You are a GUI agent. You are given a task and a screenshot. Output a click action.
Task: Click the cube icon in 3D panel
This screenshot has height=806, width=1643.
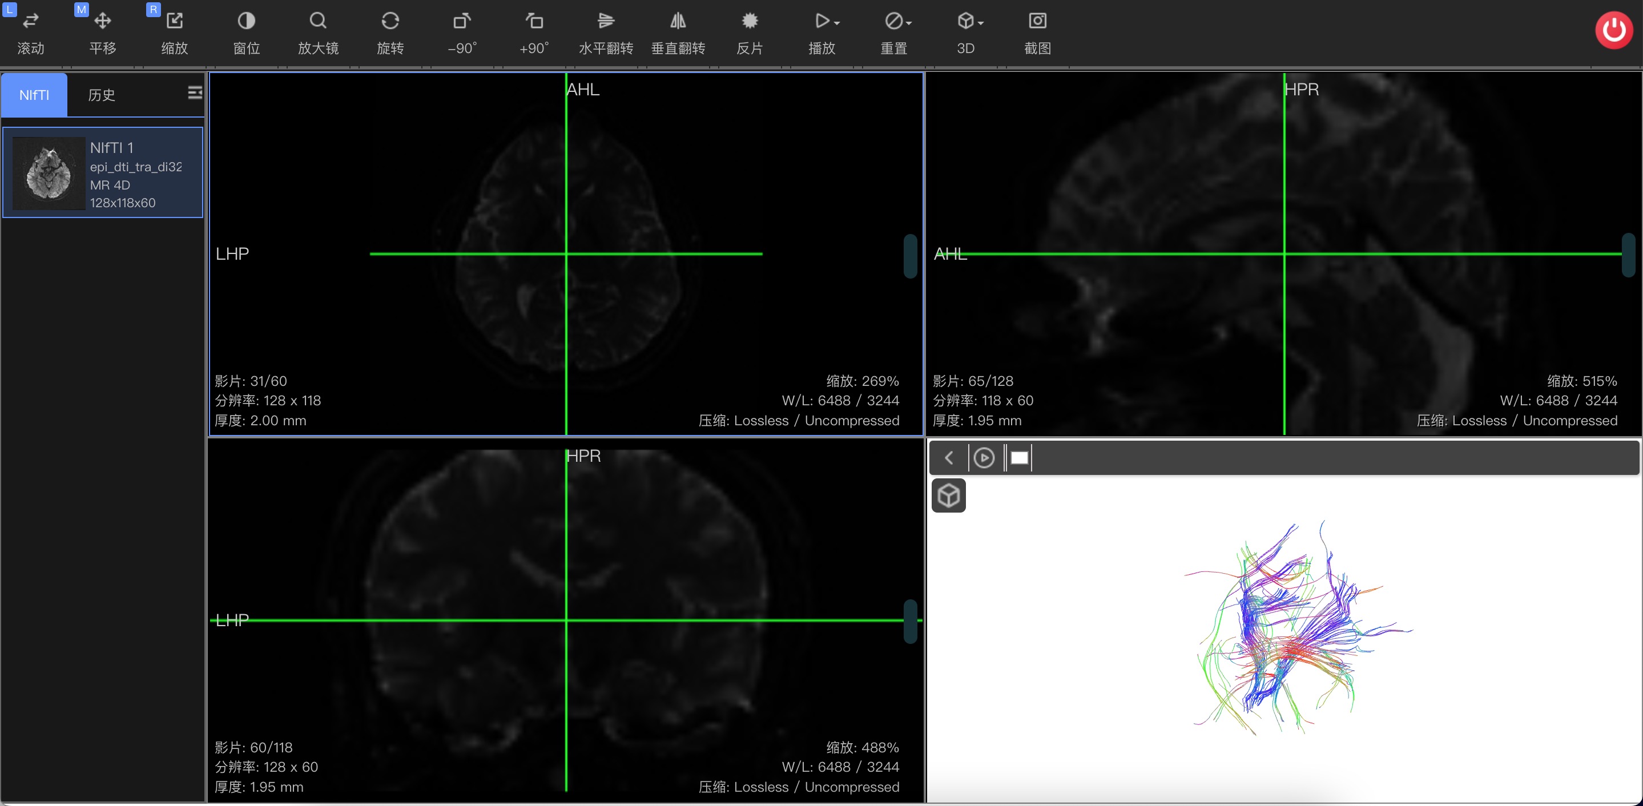pyautogui.click(x=948, y=495)
